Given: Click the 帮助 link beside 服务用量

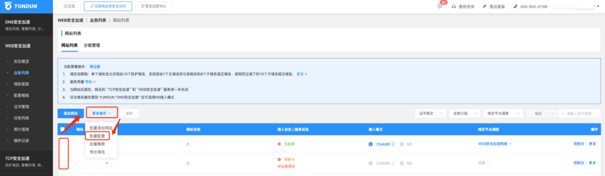Looking at the screenshot, I should pos(89,81).
